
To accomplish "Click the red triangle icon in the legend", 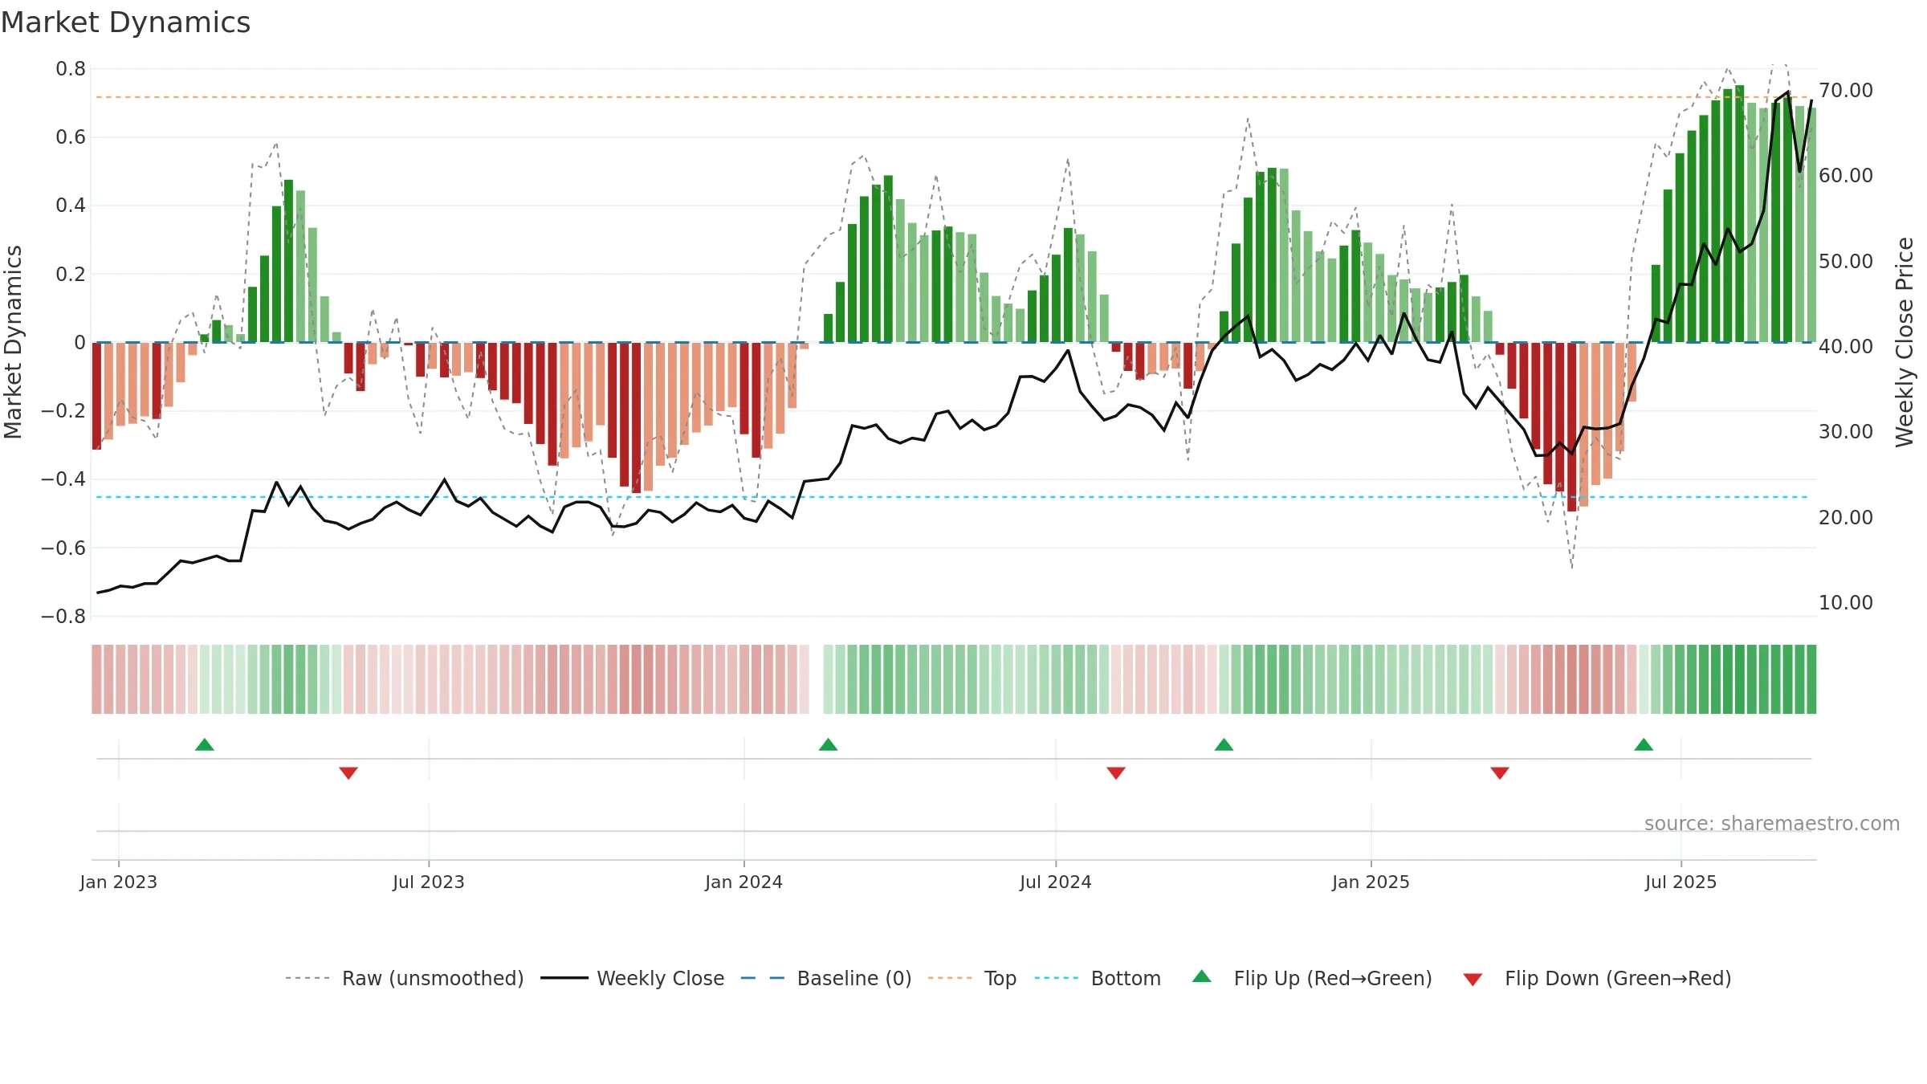I will pyautogui.click(x=1473, y=980).
